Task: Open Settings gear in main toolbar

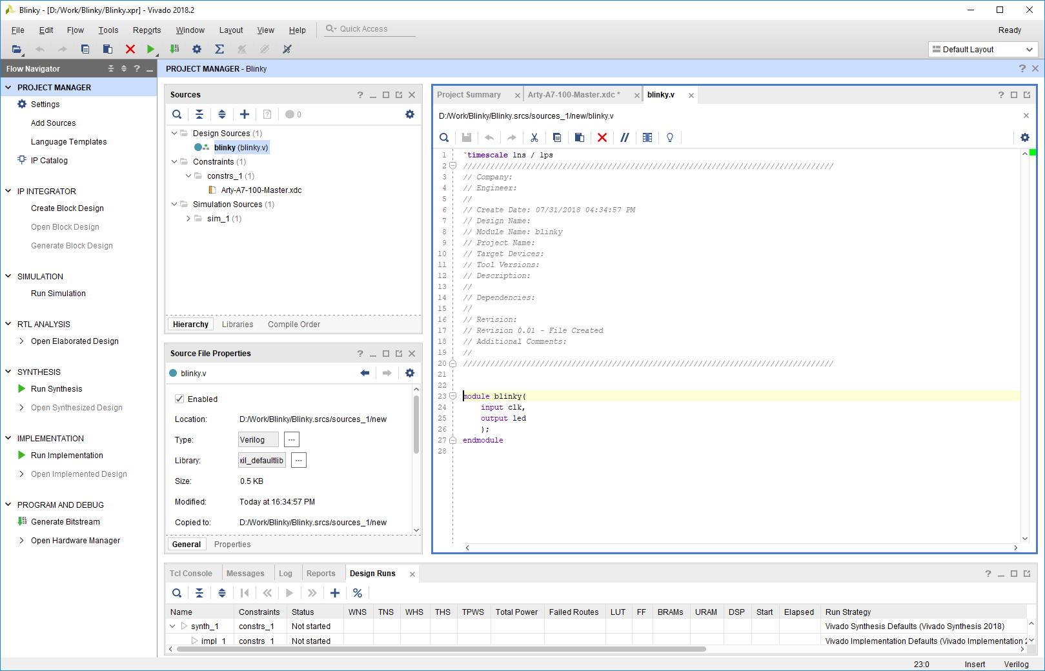Action: (197, 49)
